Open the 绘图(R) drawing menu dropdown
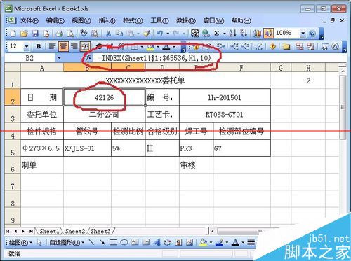The width and height of the screenshot is (351, 261). 20,243
